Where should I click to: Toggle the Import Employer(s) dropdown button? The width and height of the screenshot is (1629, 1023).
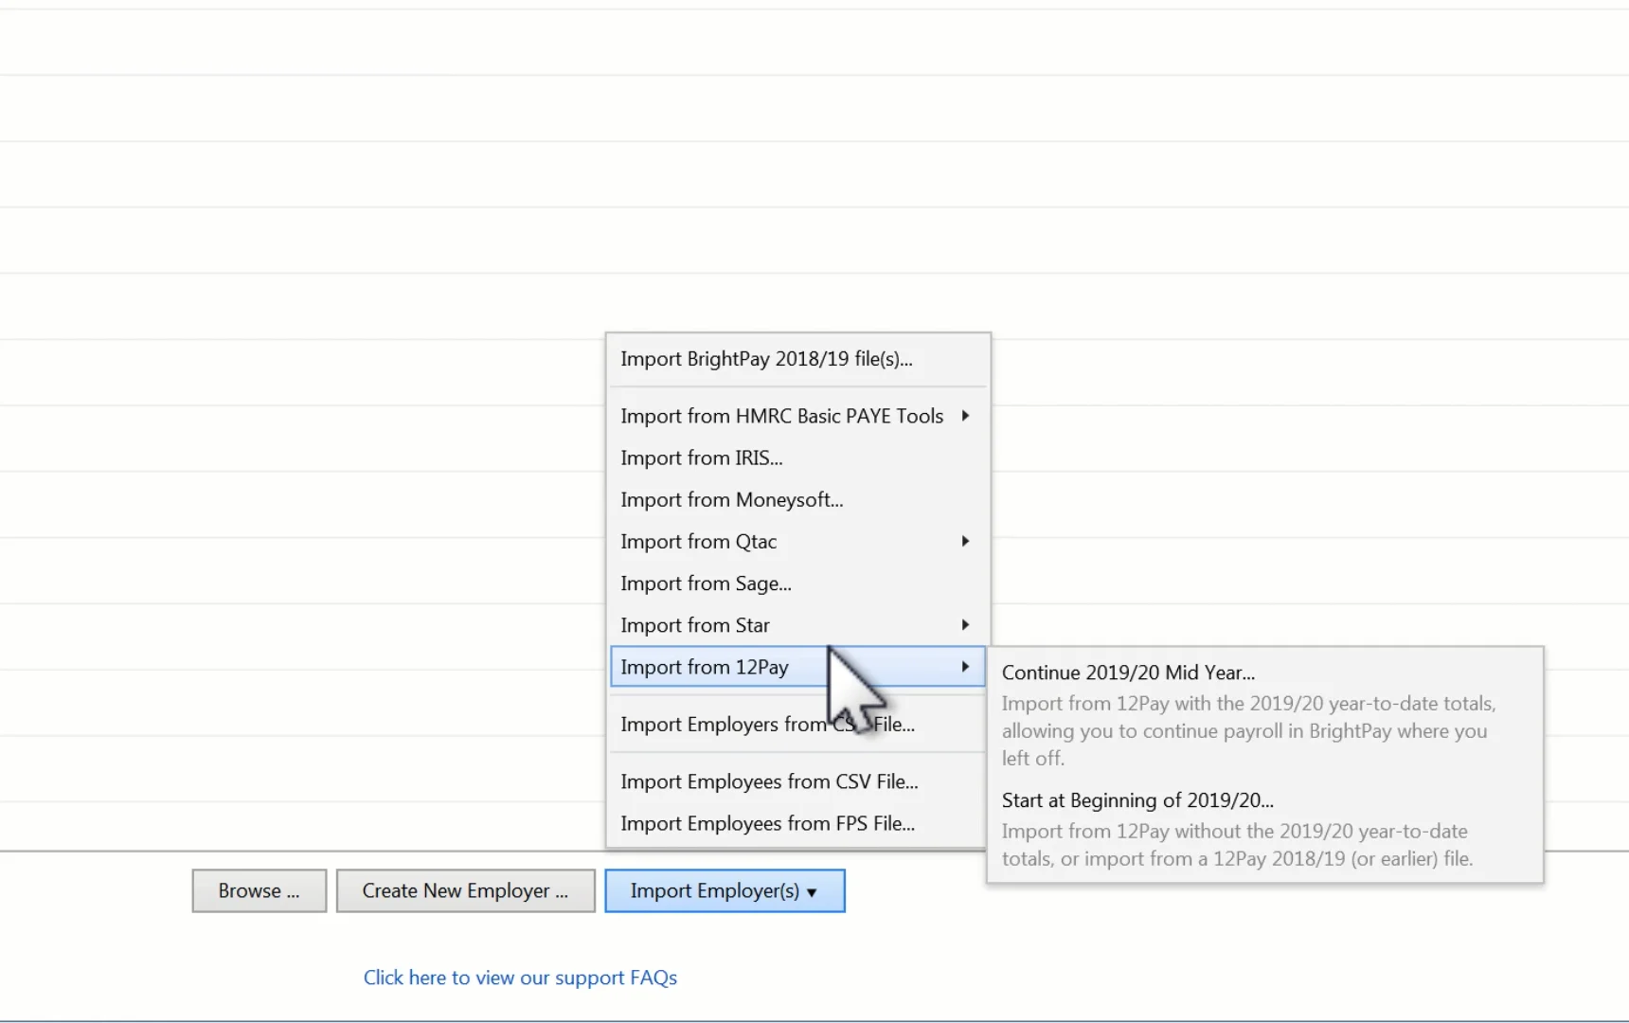point(725,891)
